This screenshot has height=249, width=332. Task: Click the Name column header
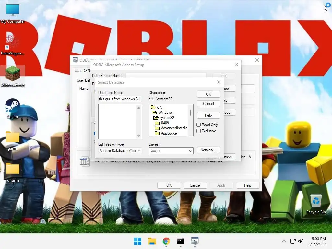point(84,89)
